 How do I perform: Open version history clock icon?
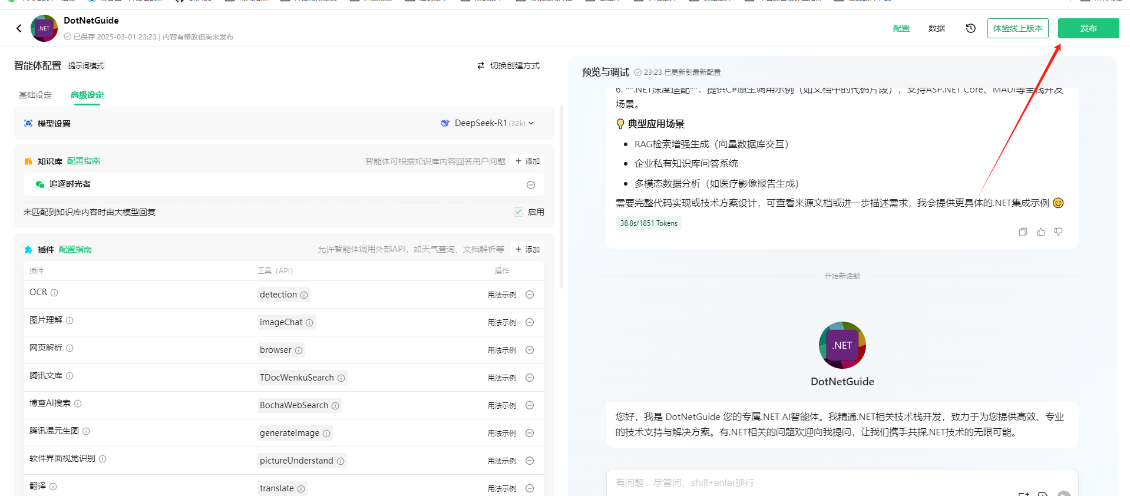click(970, 28)
